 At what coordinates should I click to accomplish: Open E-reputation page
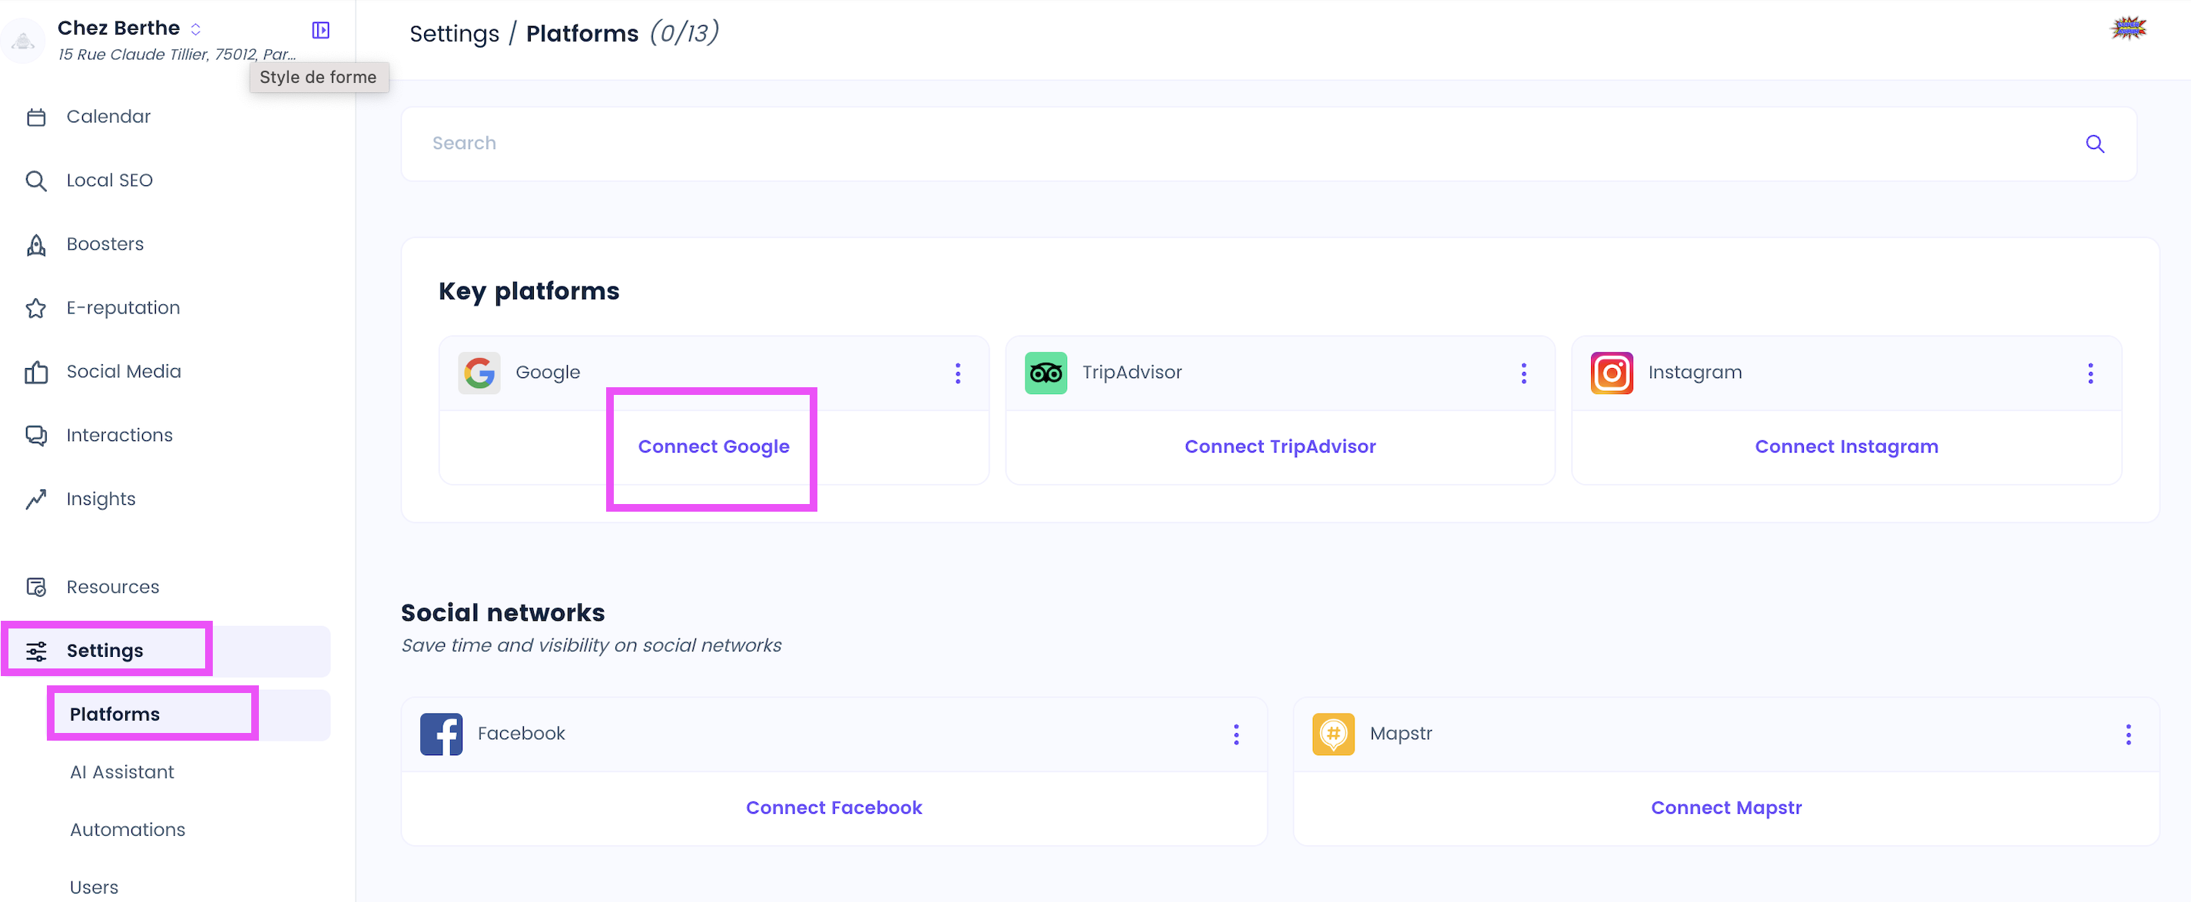point(124,308)
